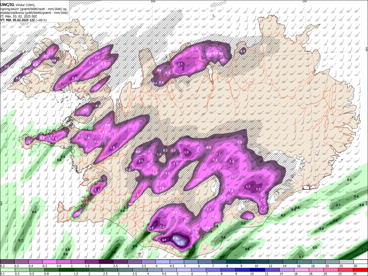368x276 pixels.
Task: Select snow scale swatch between 5 and 6
Action: [191, 262]
